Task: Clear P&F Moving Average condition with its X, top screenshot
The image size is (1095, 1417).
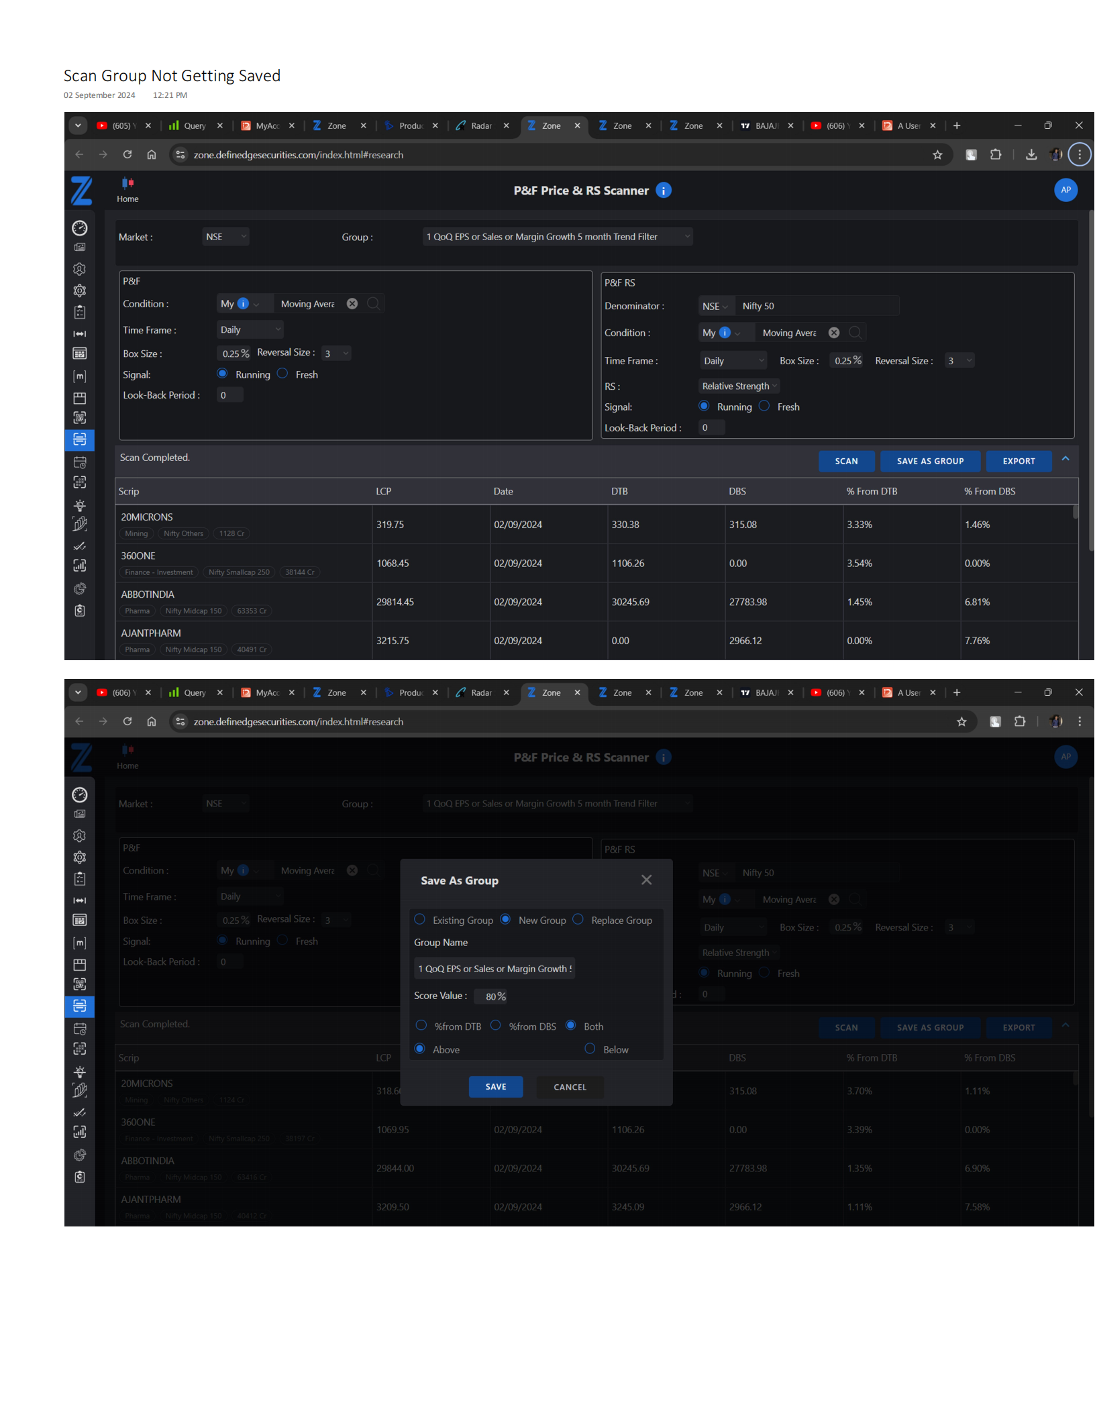Action: click(x=352, y=304)
